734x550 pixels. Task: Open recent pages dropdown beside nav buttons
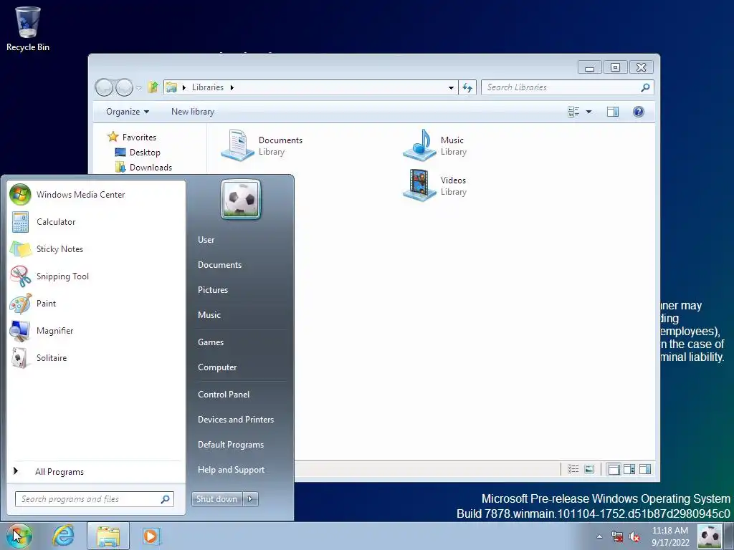click(x=138, y=87)
